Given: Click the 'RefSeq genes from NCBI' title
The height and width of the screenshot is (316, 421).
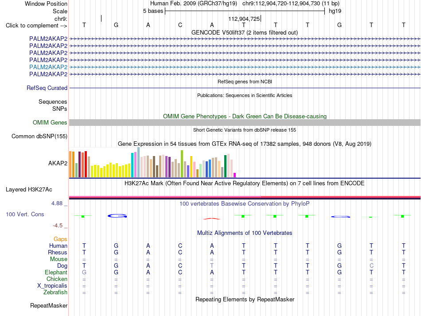Looking at the screenshot, I should (245, 82).
